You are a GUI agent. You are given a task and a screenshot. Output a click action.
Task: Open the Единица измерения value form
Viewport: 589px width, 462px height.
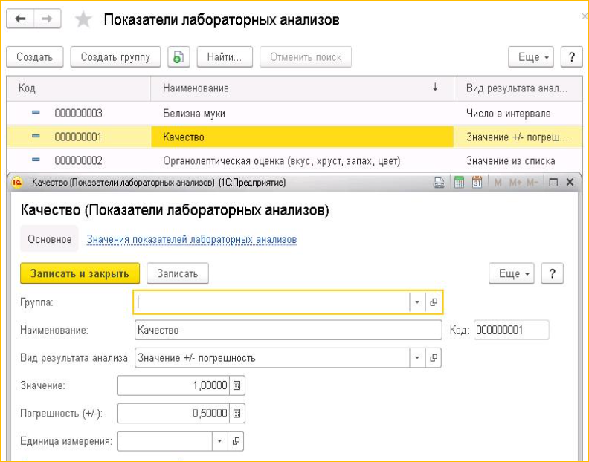click(236, 441)
